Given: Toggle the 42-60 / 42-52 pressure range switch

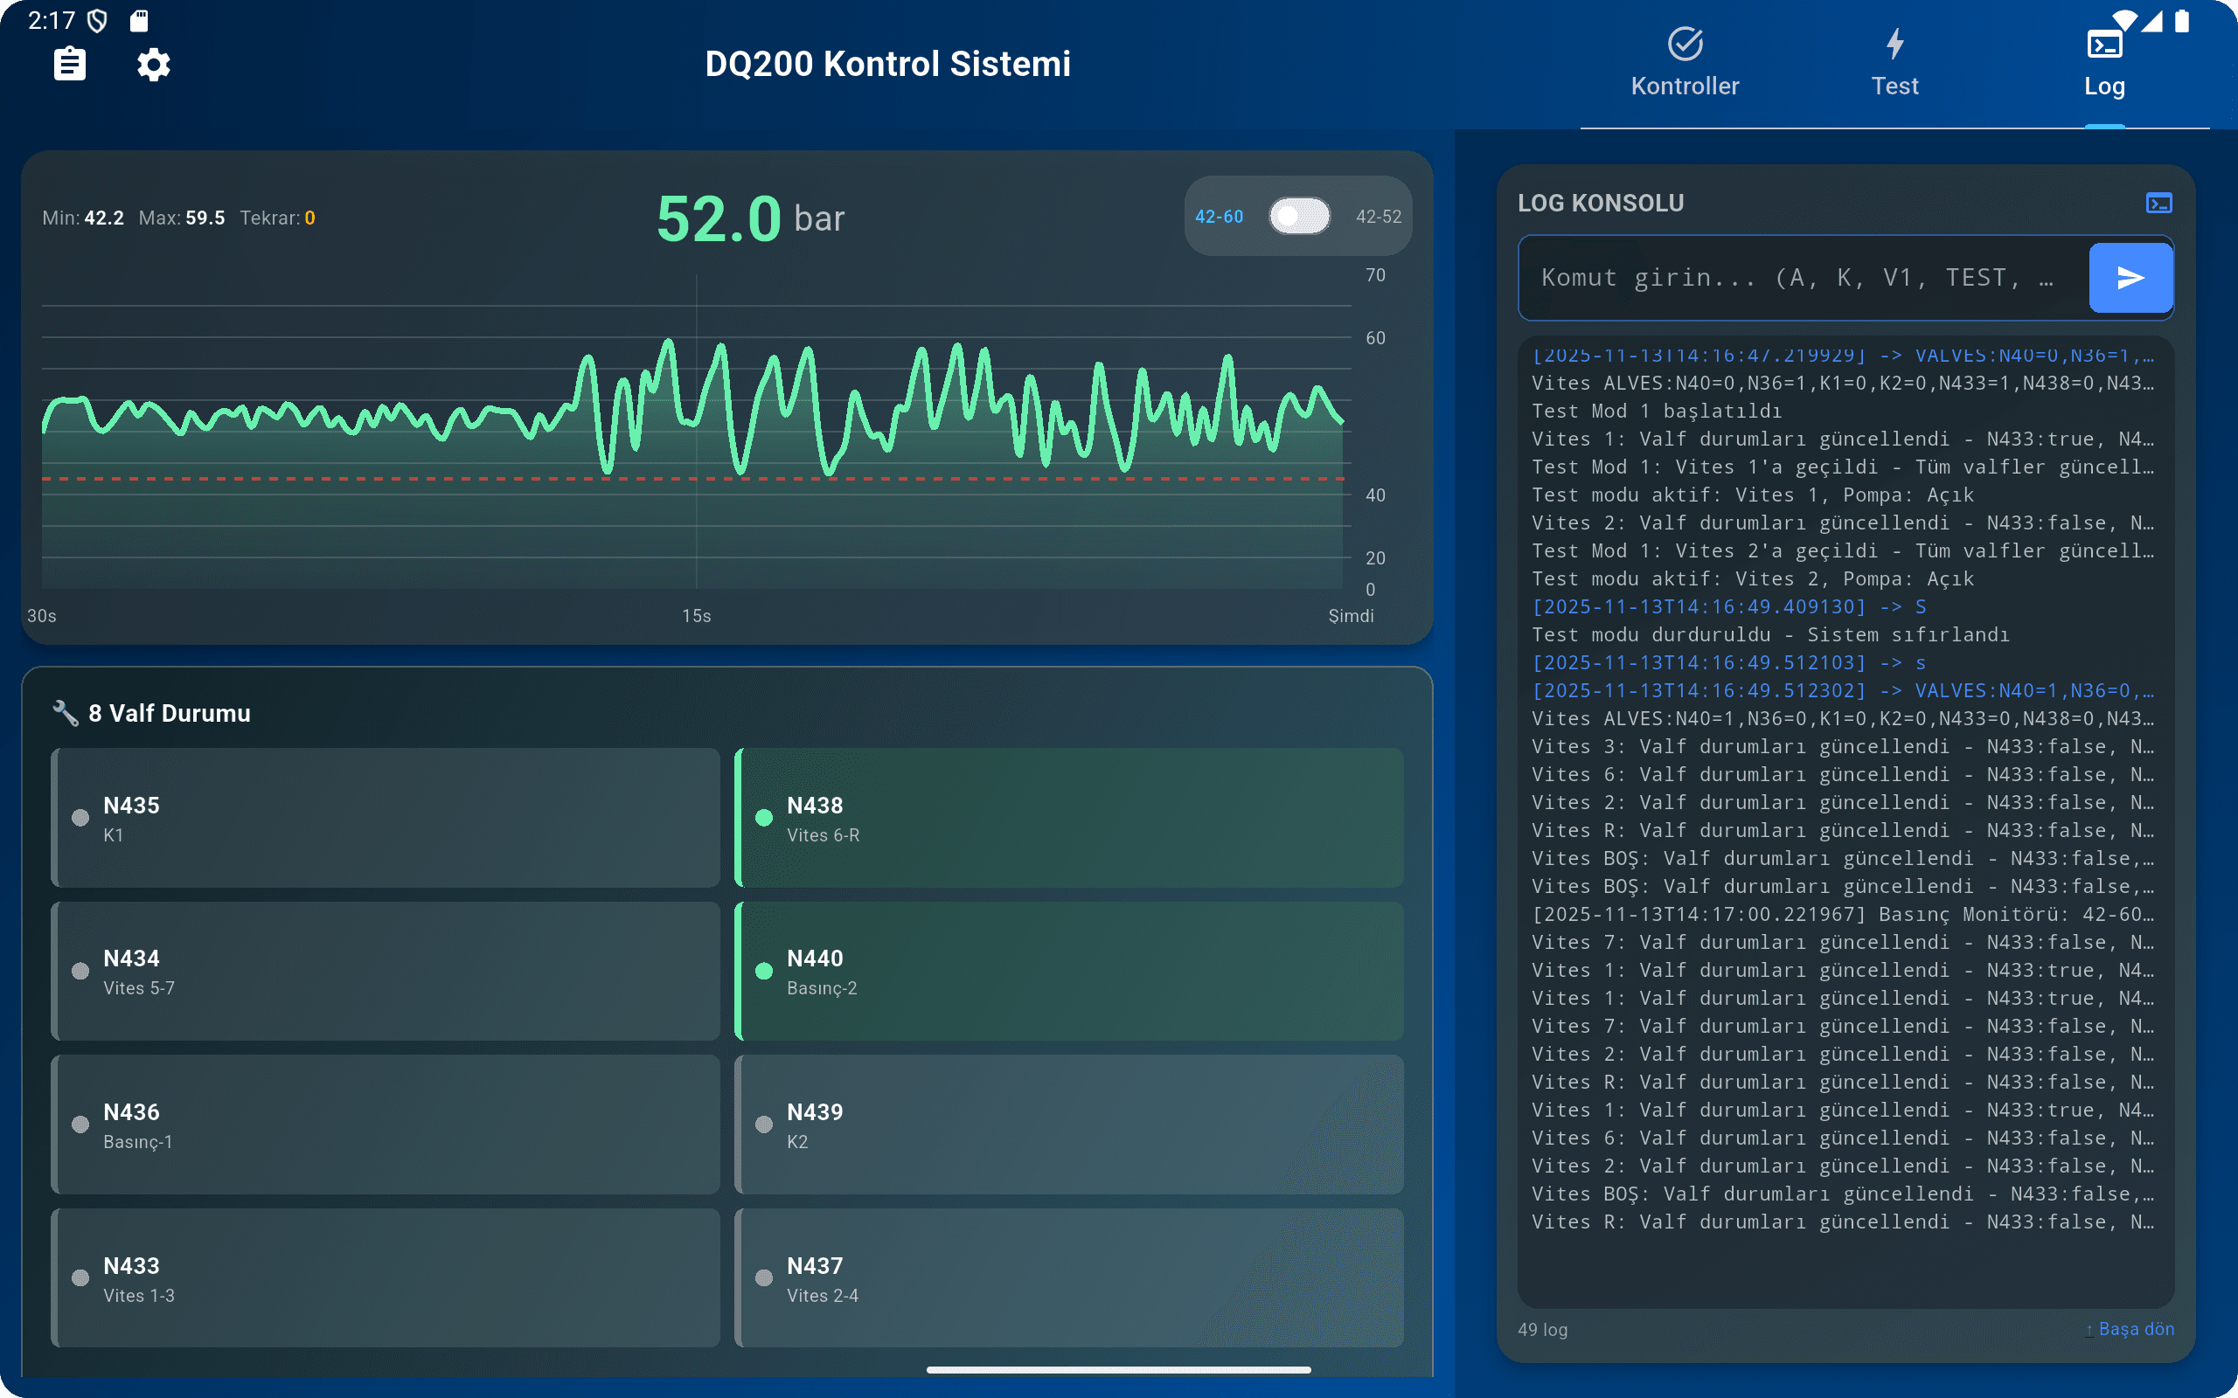Looking at the screenshot, I should coord(1299,217).
